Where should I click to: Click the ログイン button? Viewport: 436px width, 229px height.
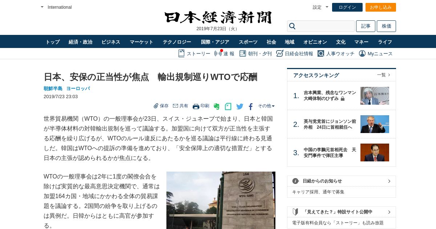pyautogui.click(x=347, y=7)
